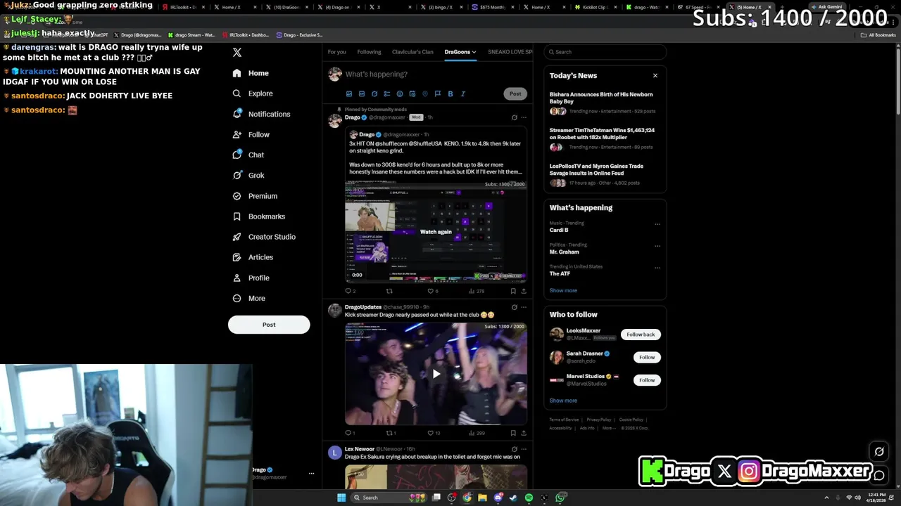Click the gray Post button in composer
Screen dimensions: 901x506
(x=515, y=93)
